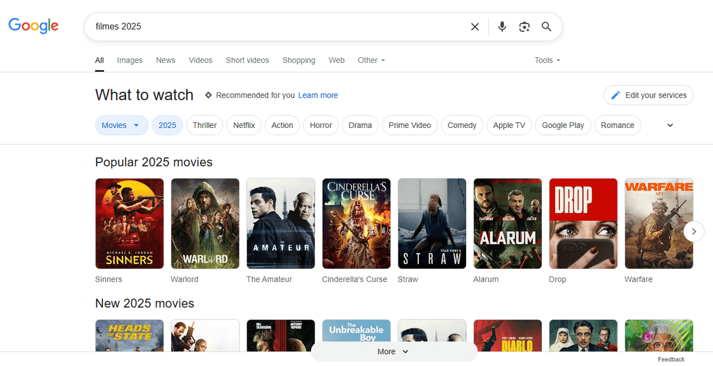713x366 pixels.
Task: Expand the Other dropdown menu
Action: point(372,60)
